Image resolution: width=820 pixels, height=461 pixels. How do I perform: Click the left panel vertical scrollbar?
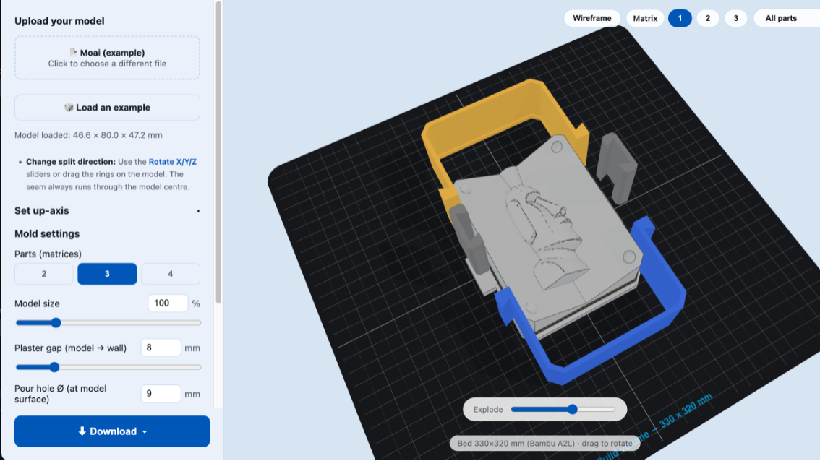[x=218, y=152]
